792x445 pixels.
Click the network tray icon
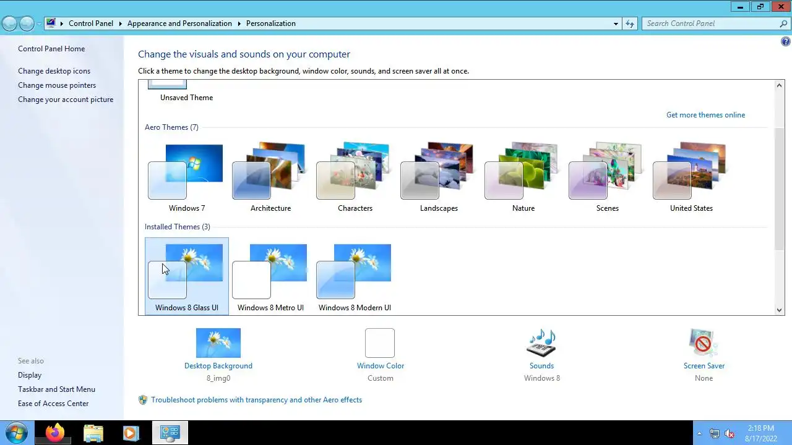715,433
